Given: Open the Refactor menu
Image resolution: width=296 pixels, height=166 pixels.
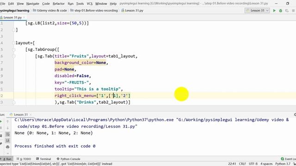Looking at the screenshot, I should pyautogui.click(x=59, y=4).
